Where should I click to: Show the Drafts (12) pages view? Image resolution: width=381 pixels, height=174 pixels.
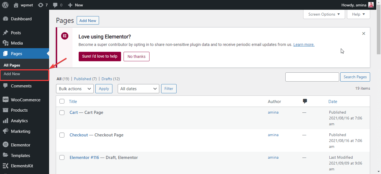point(111,79)
